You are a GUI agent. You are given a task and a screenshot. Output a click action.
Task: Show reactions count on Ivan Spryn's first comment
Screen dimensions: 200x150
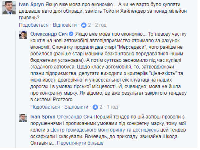(x=89, y=25)
